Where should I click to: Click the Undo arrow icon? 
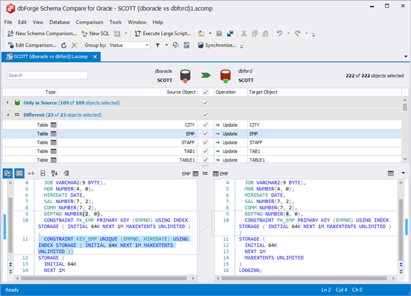pyautogui.click(x=279, y=33)
